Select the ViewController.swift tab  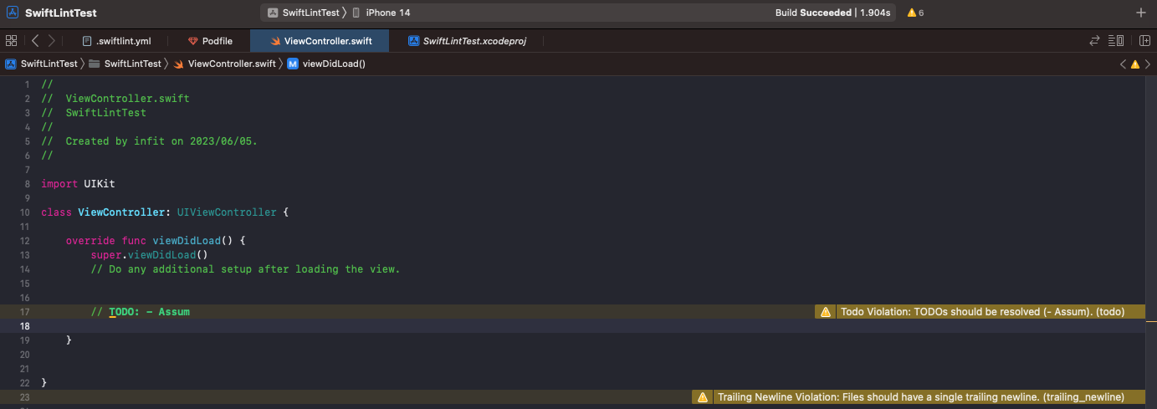(x=320, y=41)
